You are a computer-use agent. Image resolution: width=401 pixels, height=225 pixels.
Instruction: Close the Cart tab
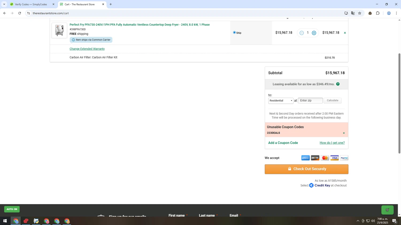coord(103,4)
